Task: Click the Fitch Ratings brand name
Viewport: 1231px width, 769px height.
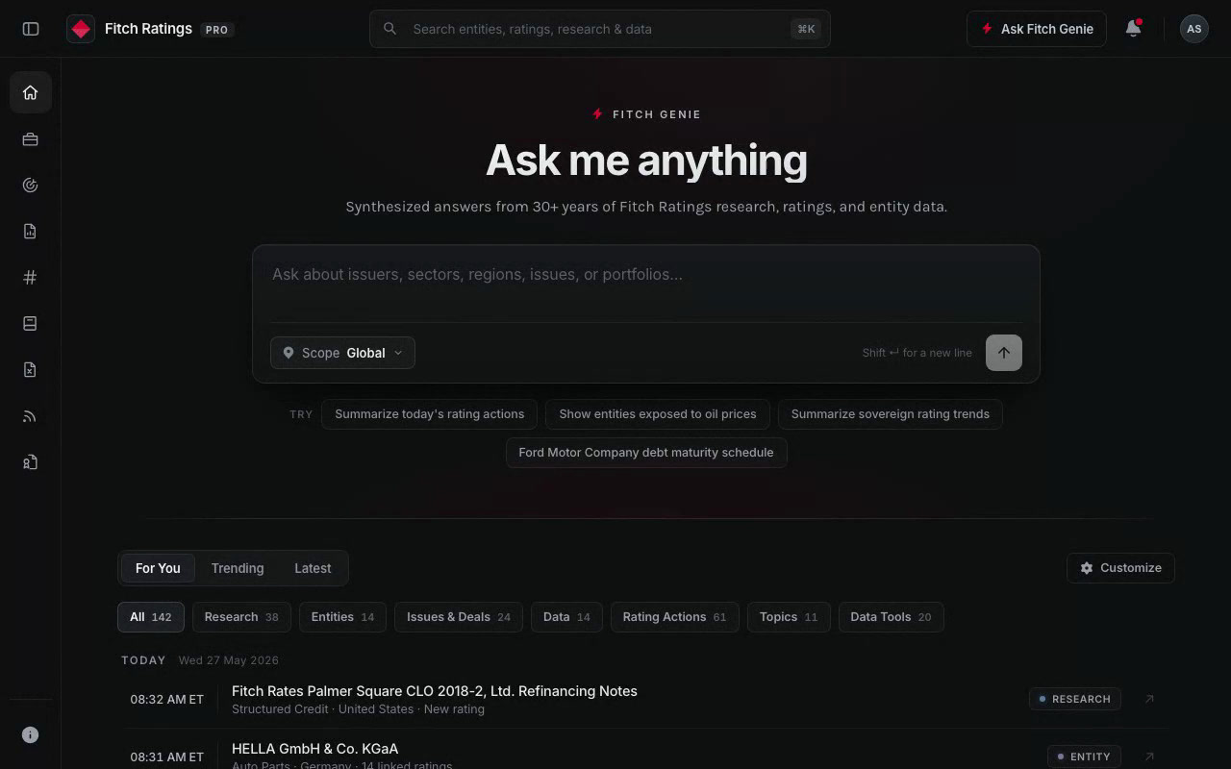Action: point(148,29)
